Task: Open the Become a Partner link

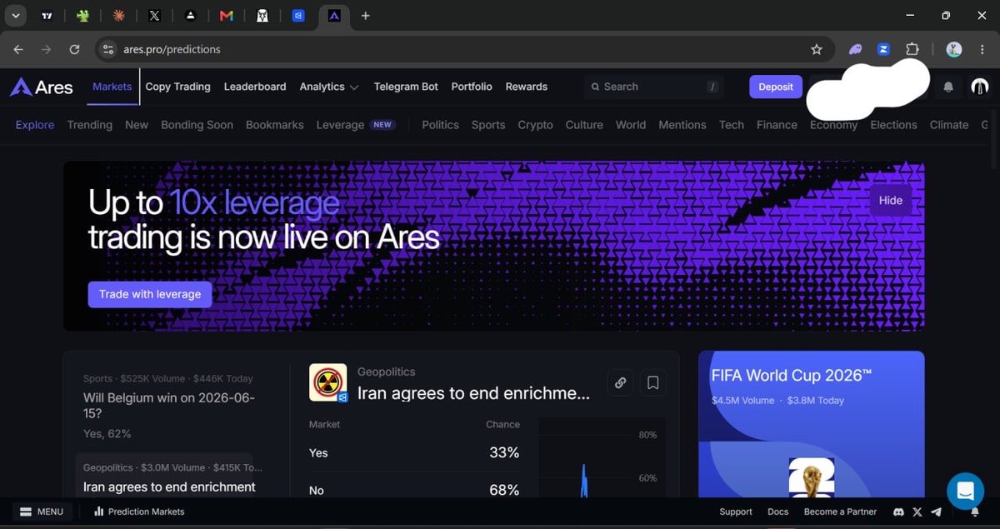Action: pyautogui.click(x=840, y=512)
